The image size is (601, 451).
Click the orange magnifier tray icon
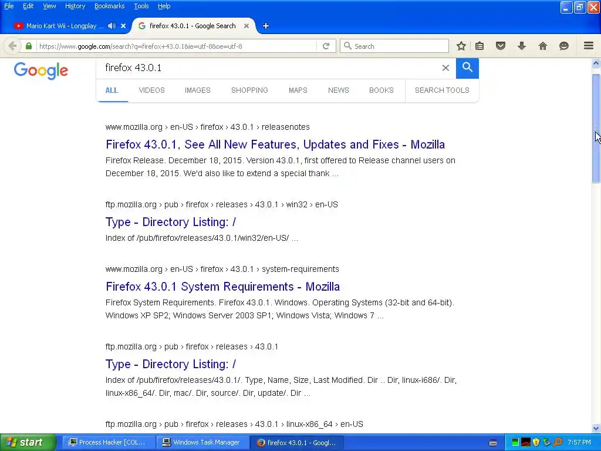pos(558,442)
